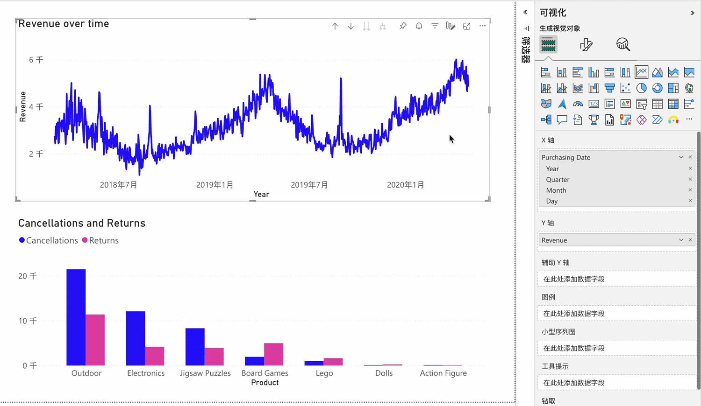701x406 pixels.
Task: Select the scatter chart visualization
Action: coord(625,88)
